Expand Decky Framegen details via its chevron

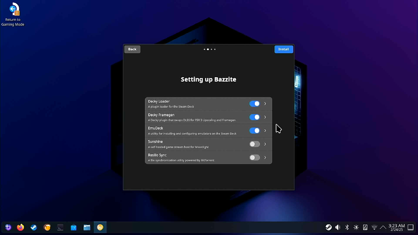(265, 117)
